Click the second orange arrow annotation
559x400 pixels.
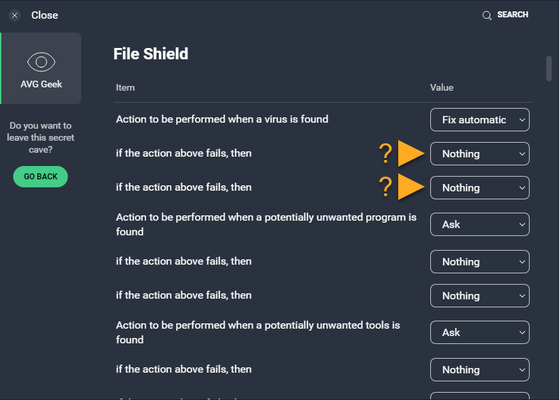tap(412, 187)
